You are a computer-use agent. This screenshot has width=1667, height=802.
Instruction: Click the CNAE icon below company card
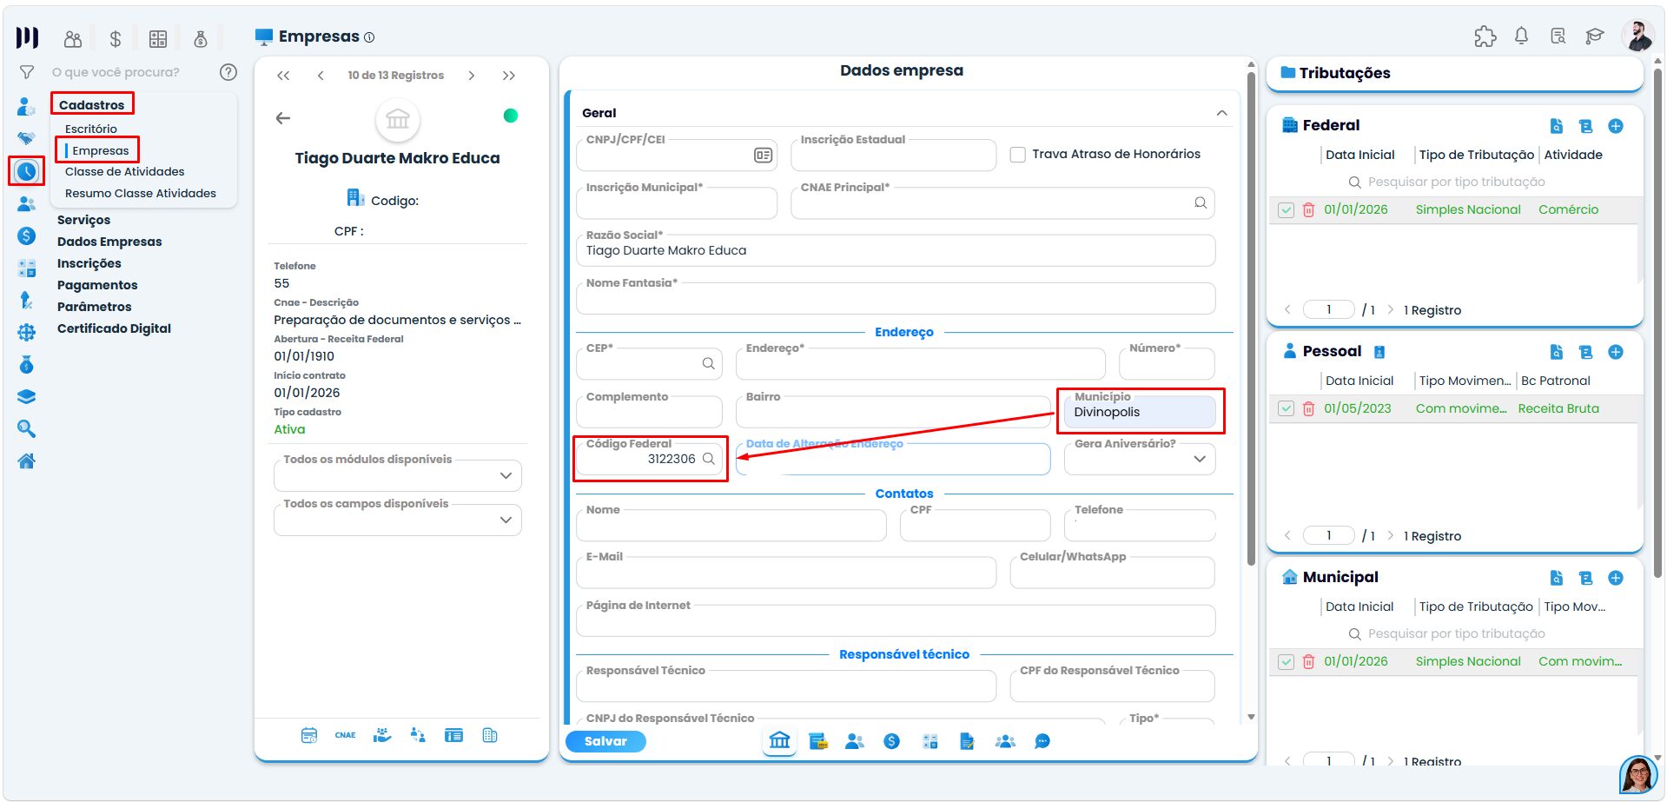(345, 735)
